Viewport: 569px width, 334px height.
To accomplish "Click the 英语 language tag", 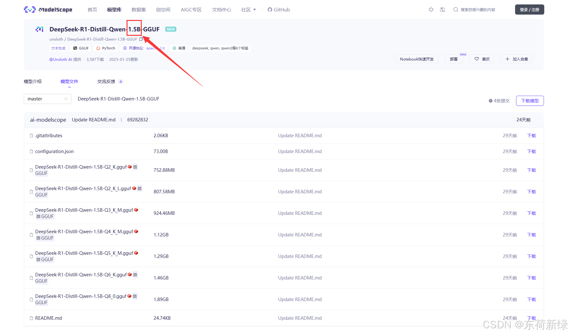I will pyautogui.click(x=179, y=48).
